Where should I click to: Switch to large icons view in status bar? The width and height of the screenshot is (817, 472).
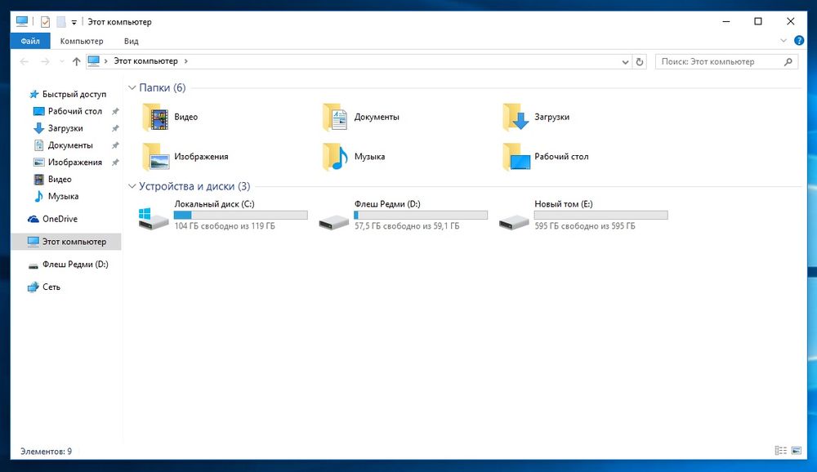coord(797,451)
